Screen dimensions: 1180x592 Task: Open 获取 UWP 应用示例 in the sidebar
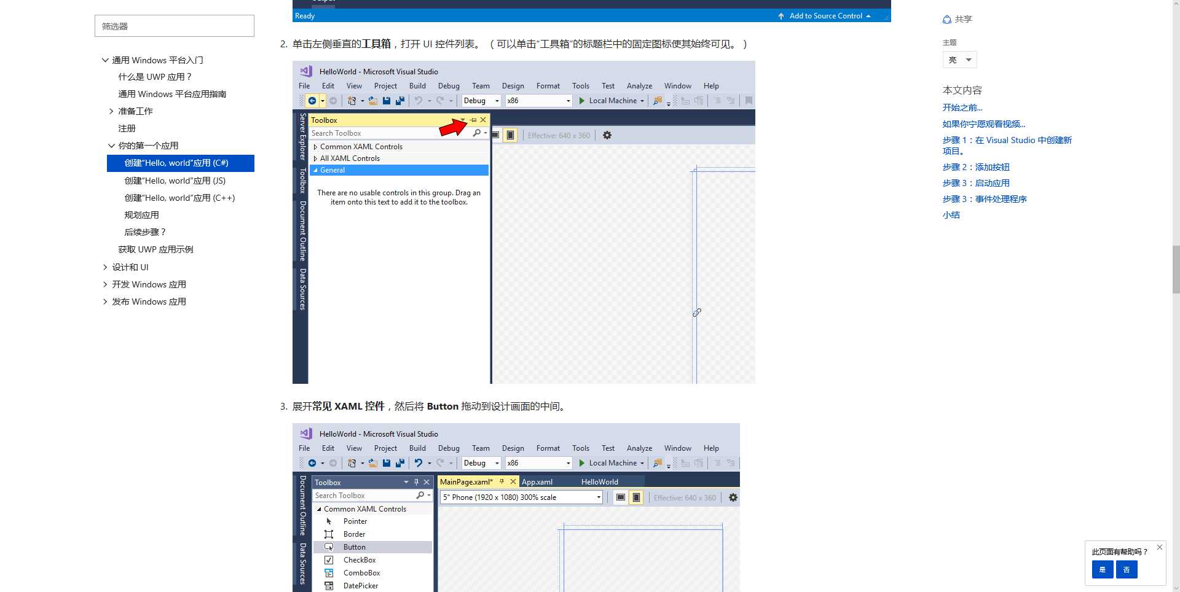[155, 249]
